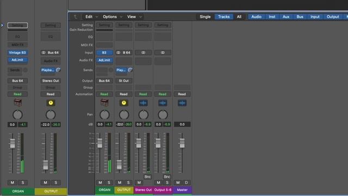Solo the OUTPUT channel in the mixer
Screen dimensions: 348x196
tap(128, 182)
